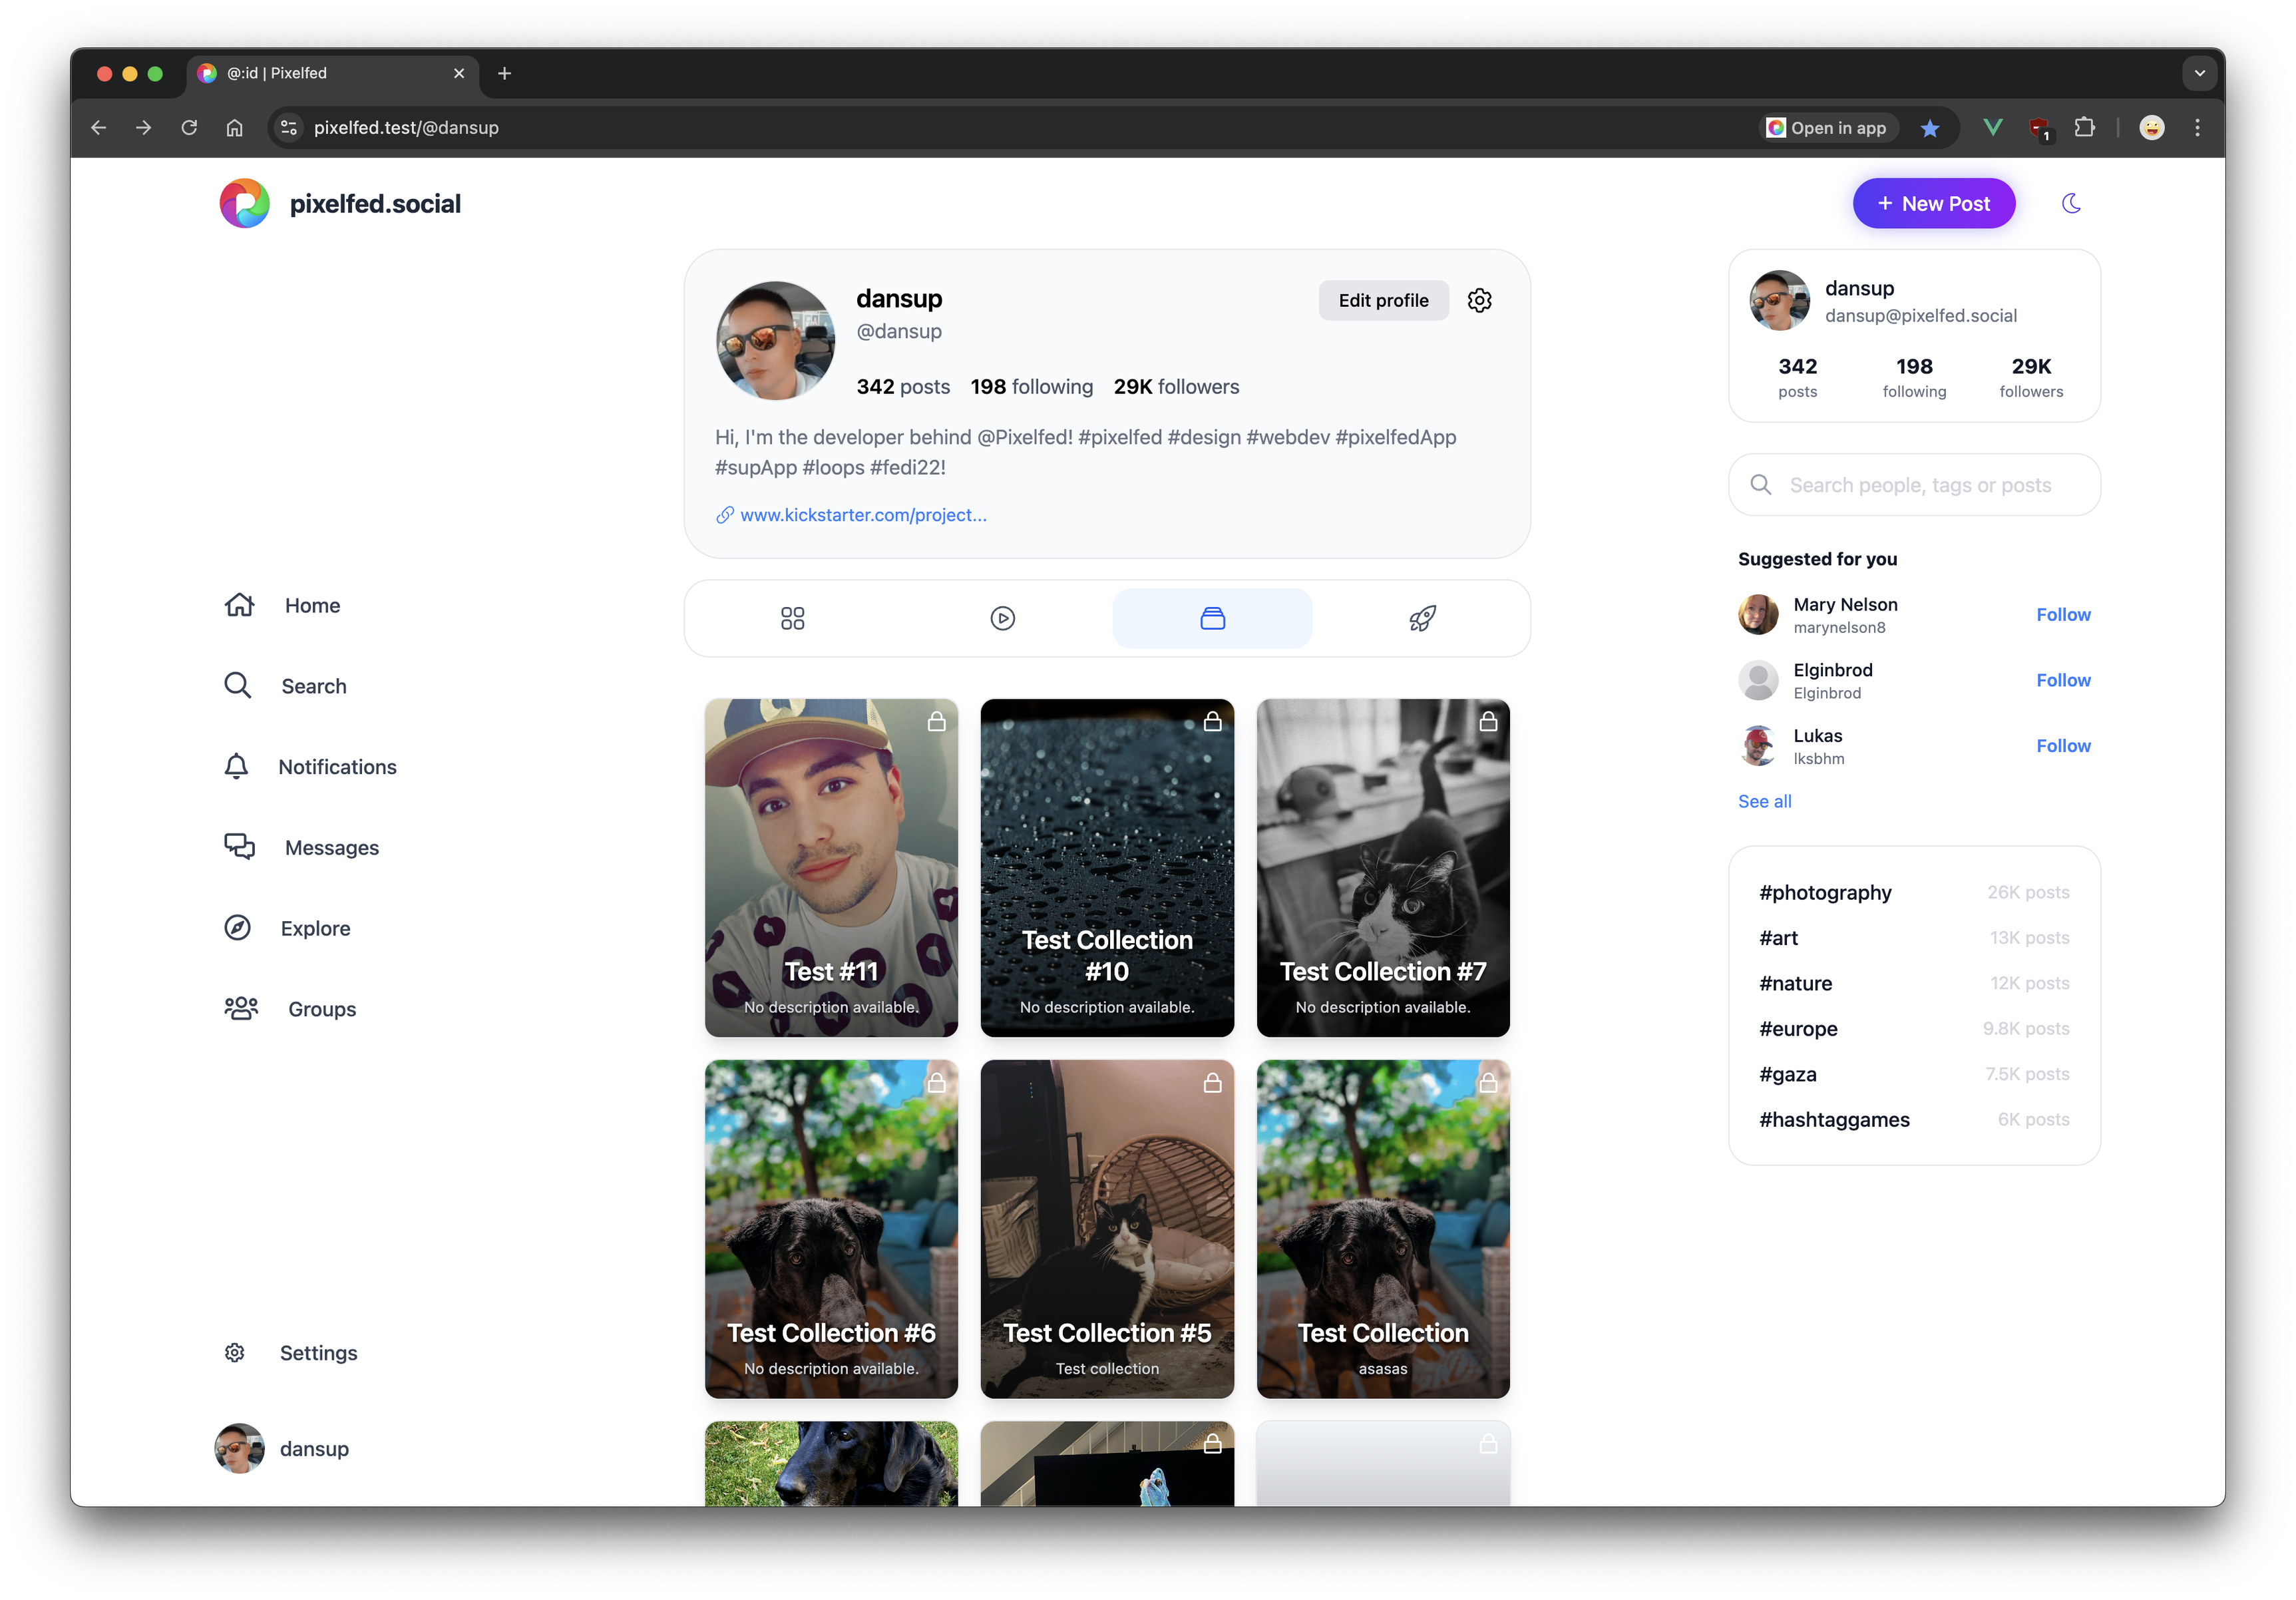Click the site info icon in address bar

289,127
